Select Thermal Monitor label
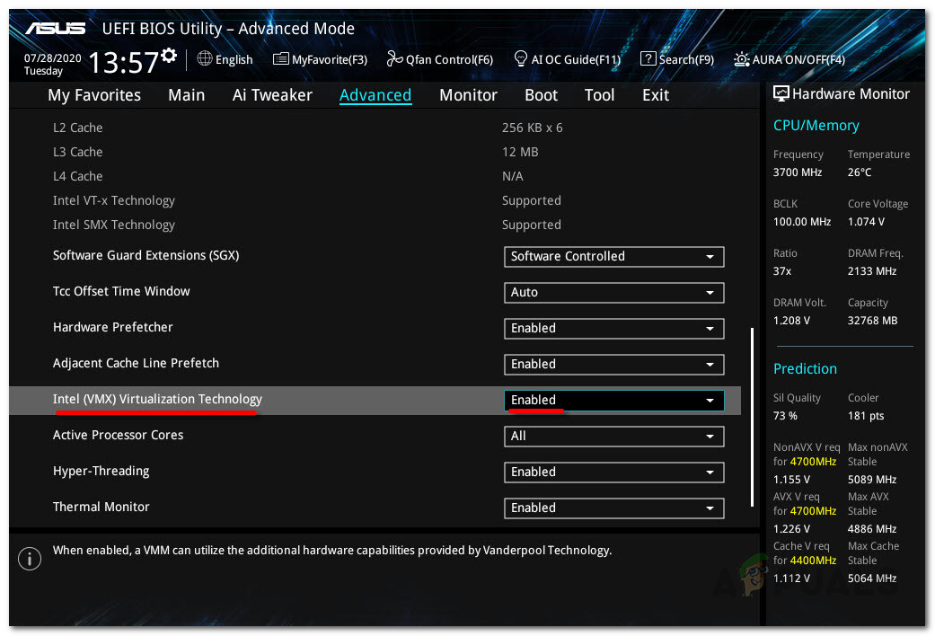The image size is (935, 636). click(x=101, y=507)
